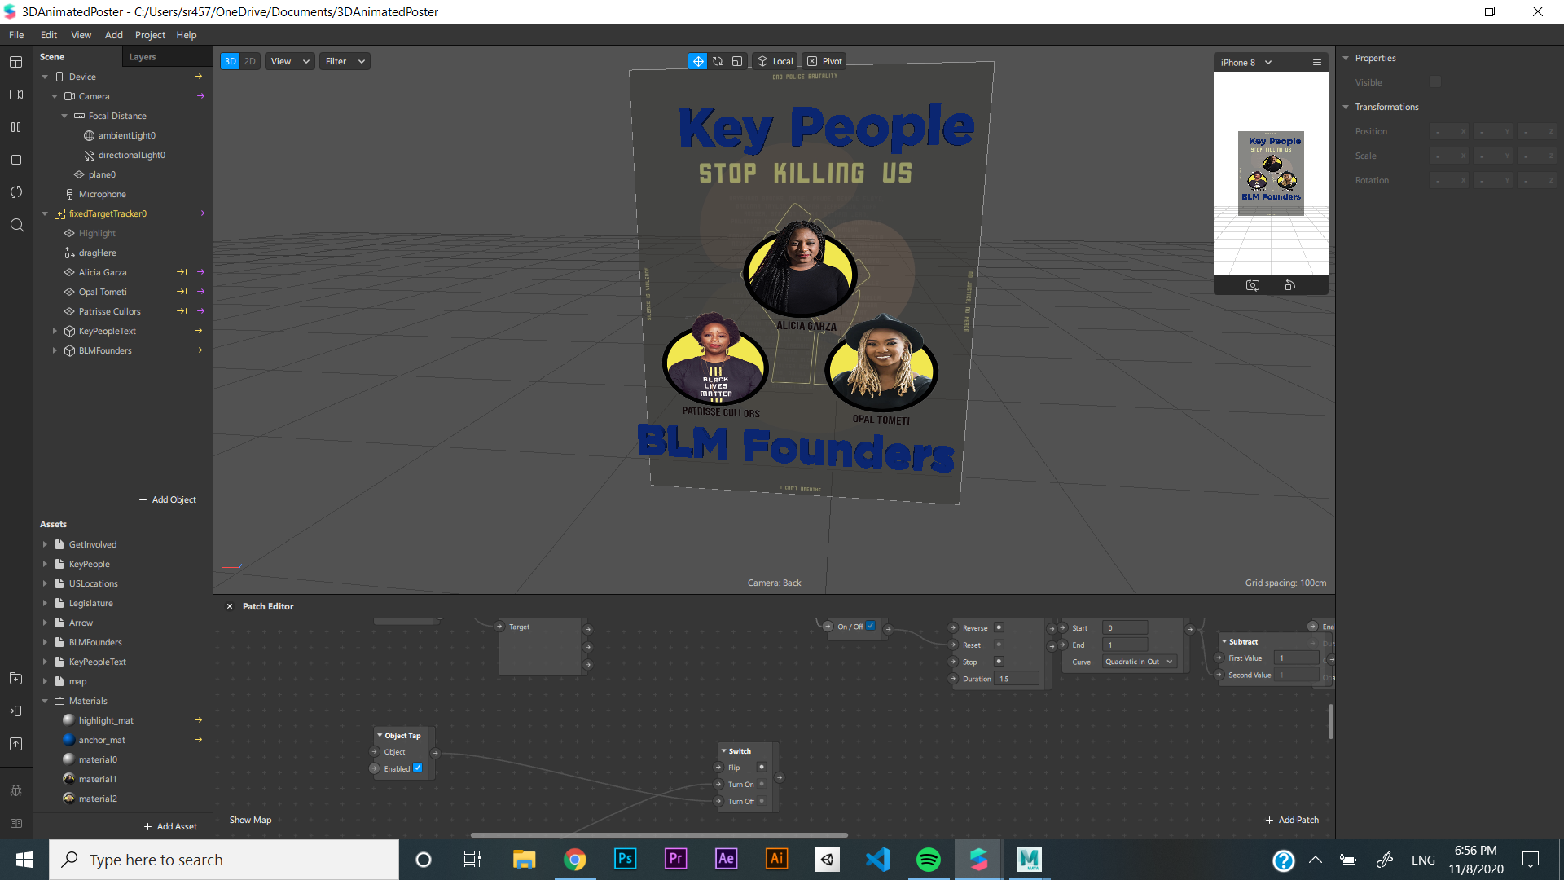The width and height of the screenshot is (1564, 880).
Task: Collapse the Transformations section
Action: [x=1346, y=107]
